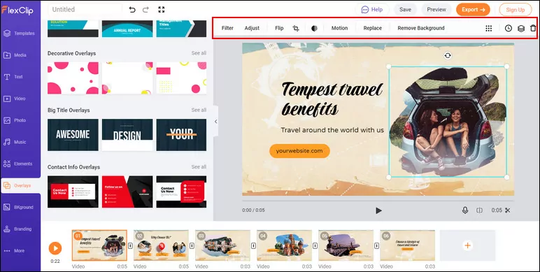The width and height of the screenshot is (540, 272).
Task: Click the Filter toolbar option
Action: (x=227, y=28)
